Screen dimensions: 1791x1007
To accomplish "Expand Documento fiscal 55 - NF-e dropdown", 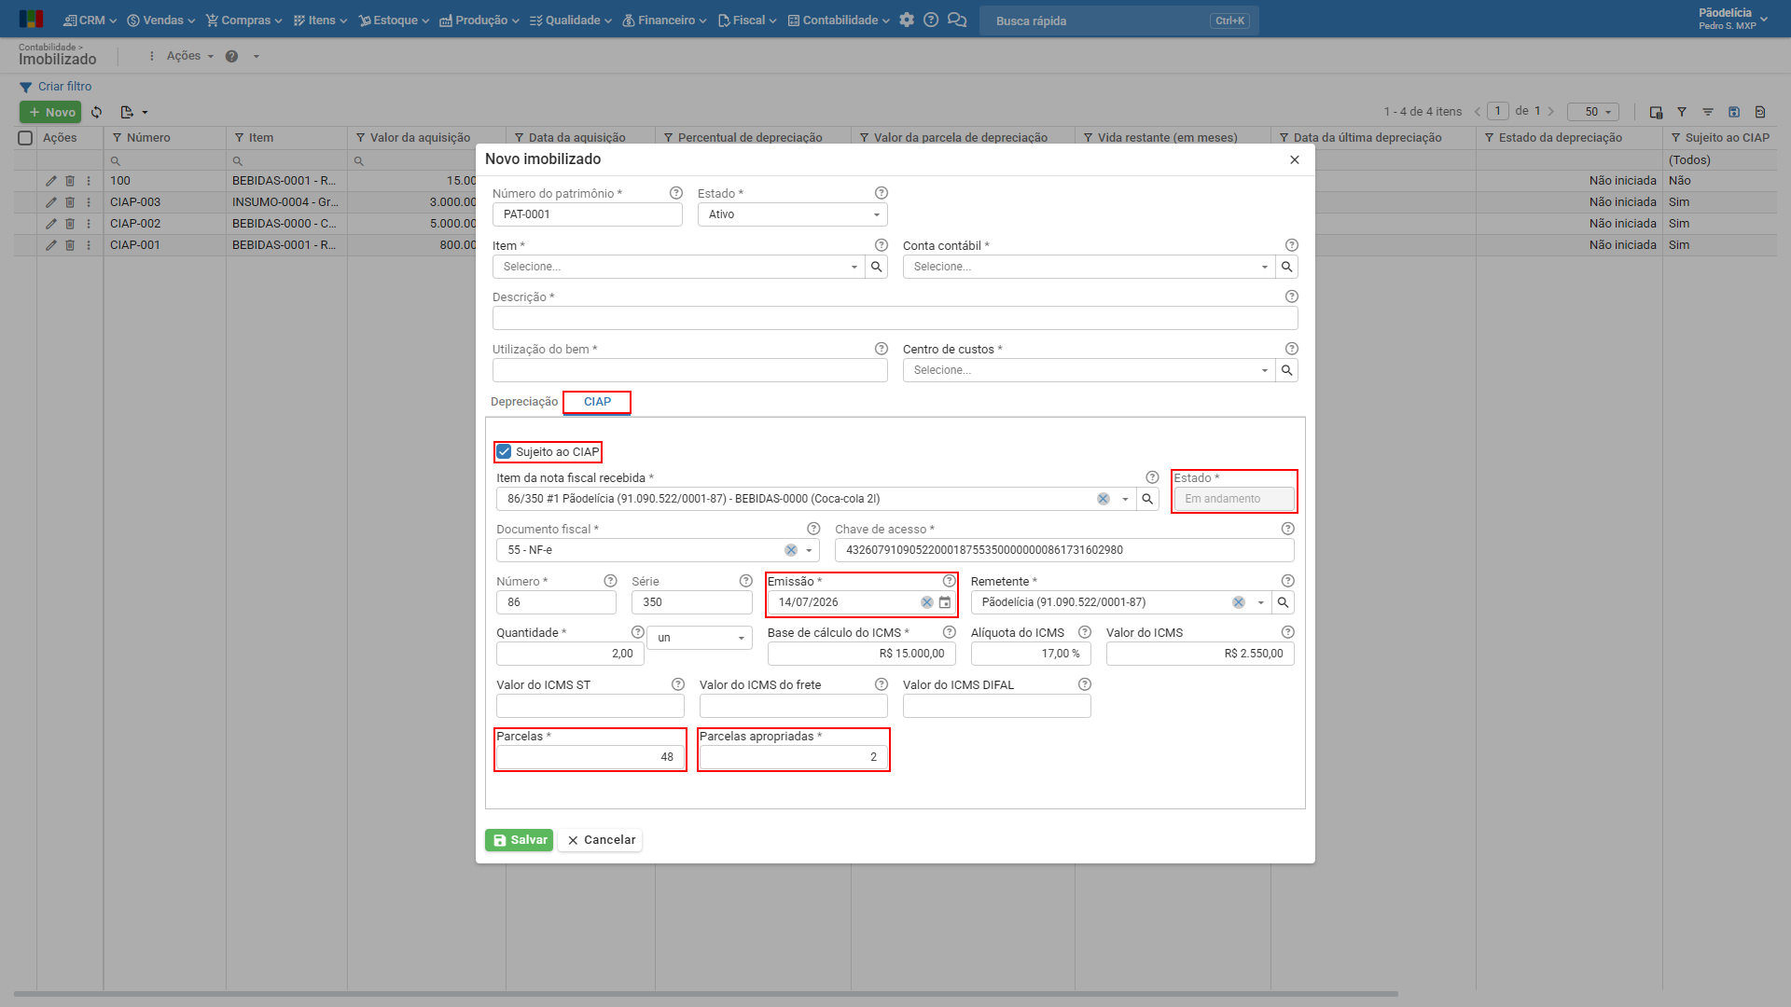I will (810, 550).
